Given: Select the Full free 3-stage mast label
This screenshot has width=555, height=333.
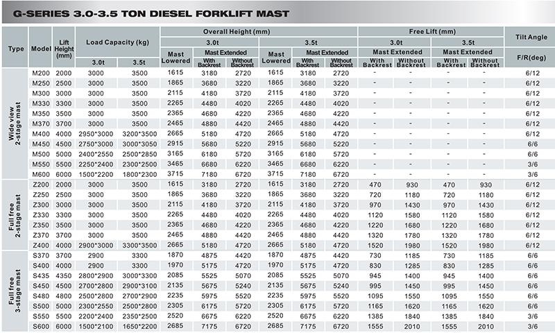Looking at the screenshot, I should coord(15,291).
